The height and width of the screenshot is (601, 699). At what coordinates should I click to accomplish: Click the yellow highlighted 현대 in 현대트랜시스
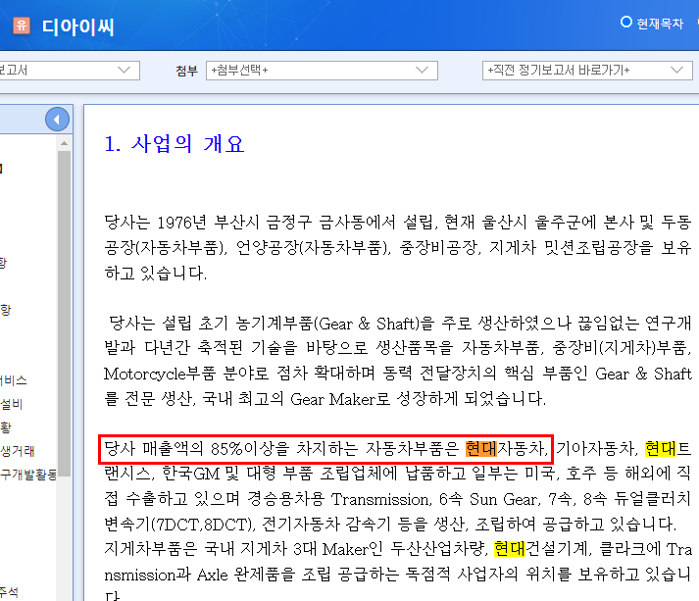coord(661,448)
